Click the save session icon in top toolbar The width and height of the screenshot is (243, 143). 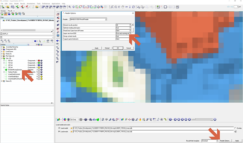13,7
